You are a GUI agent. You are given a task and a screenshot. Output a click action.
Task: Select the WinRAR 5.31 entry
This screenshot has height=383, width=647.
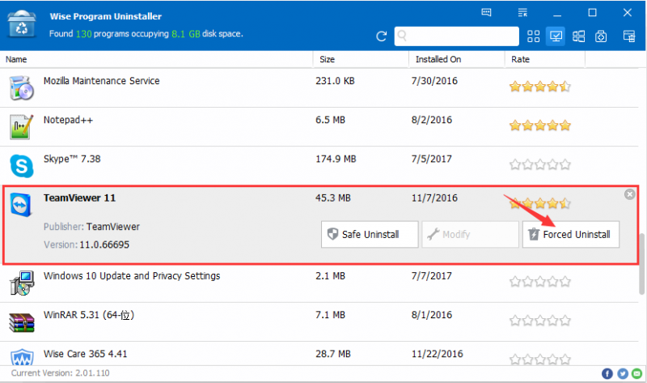pos(319,321)
